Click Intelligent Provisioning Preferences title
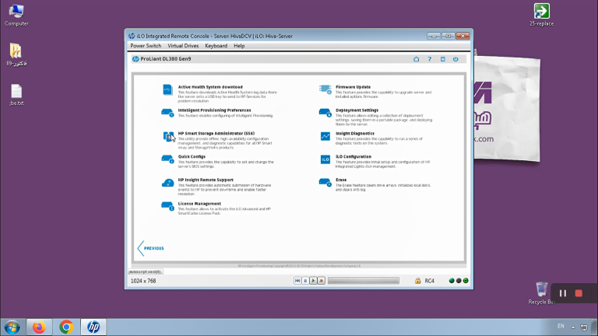Viewport: 598px width, 336px height. pos(214,110)
